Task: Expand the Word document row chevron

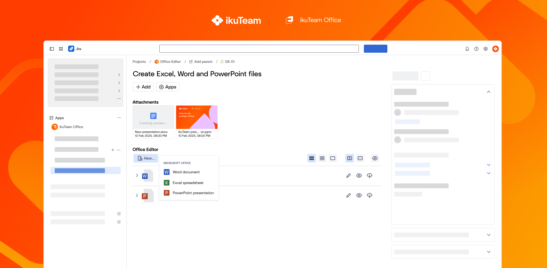Action: tap(136, 175)
